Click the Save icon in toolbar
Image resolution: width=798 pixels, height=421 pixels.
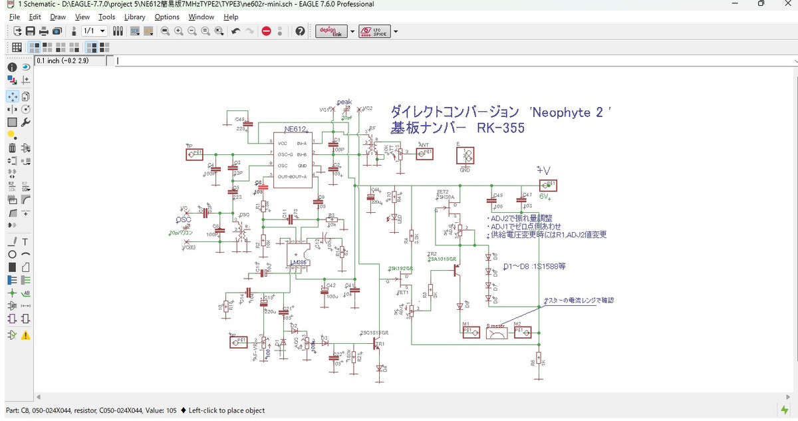[30, 31]
